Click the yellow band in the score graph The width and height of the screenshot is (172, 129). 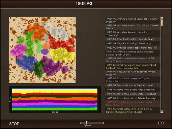point(55,91)
